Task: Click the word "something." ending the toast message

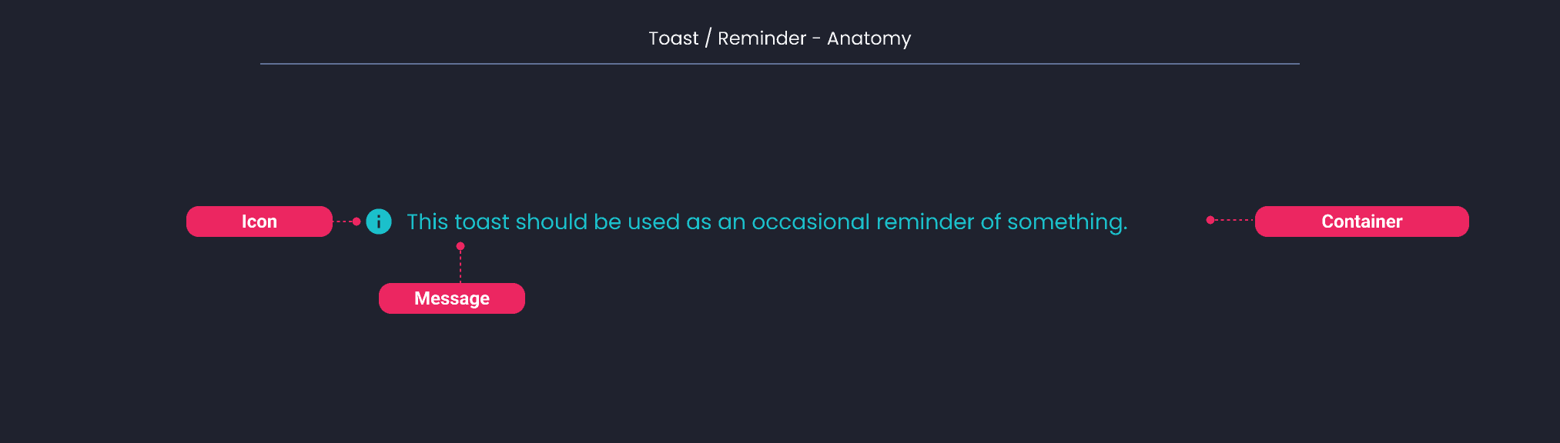Action: pyautogui.click(x=1067, y=222)
